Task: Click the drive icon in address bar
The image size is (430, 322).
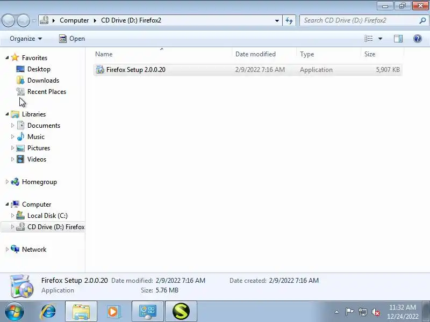Action: coord(44,20)
